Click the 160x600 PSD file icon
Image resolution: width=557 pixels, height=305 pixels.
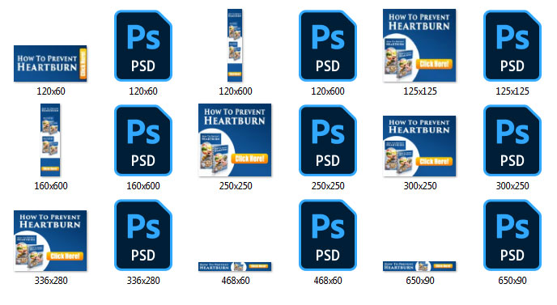(143, 140)
